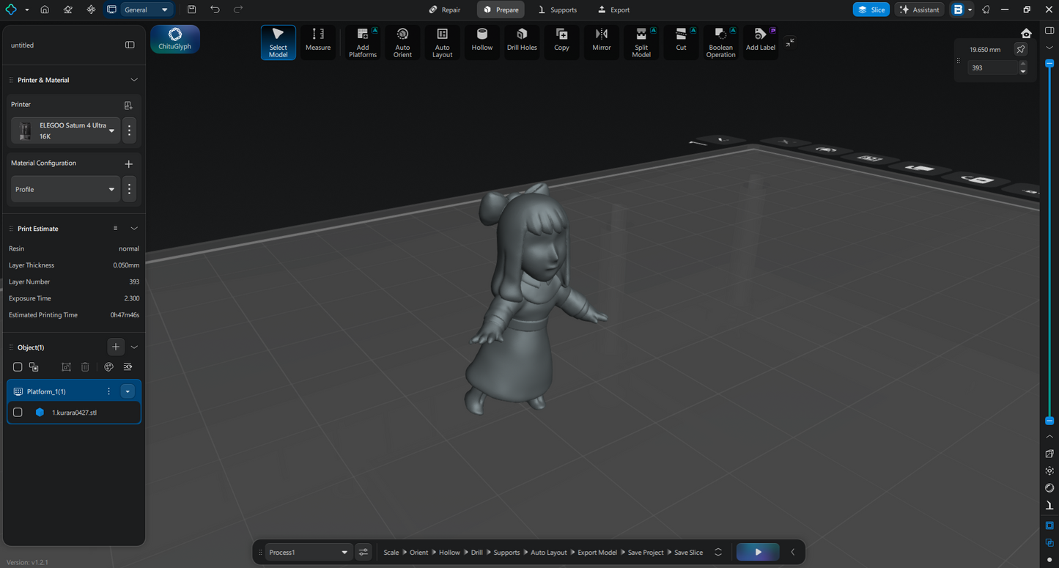Run Auto Orient on the model

tap(402, 43)
